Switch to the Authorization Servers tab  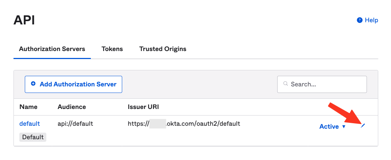52,49
